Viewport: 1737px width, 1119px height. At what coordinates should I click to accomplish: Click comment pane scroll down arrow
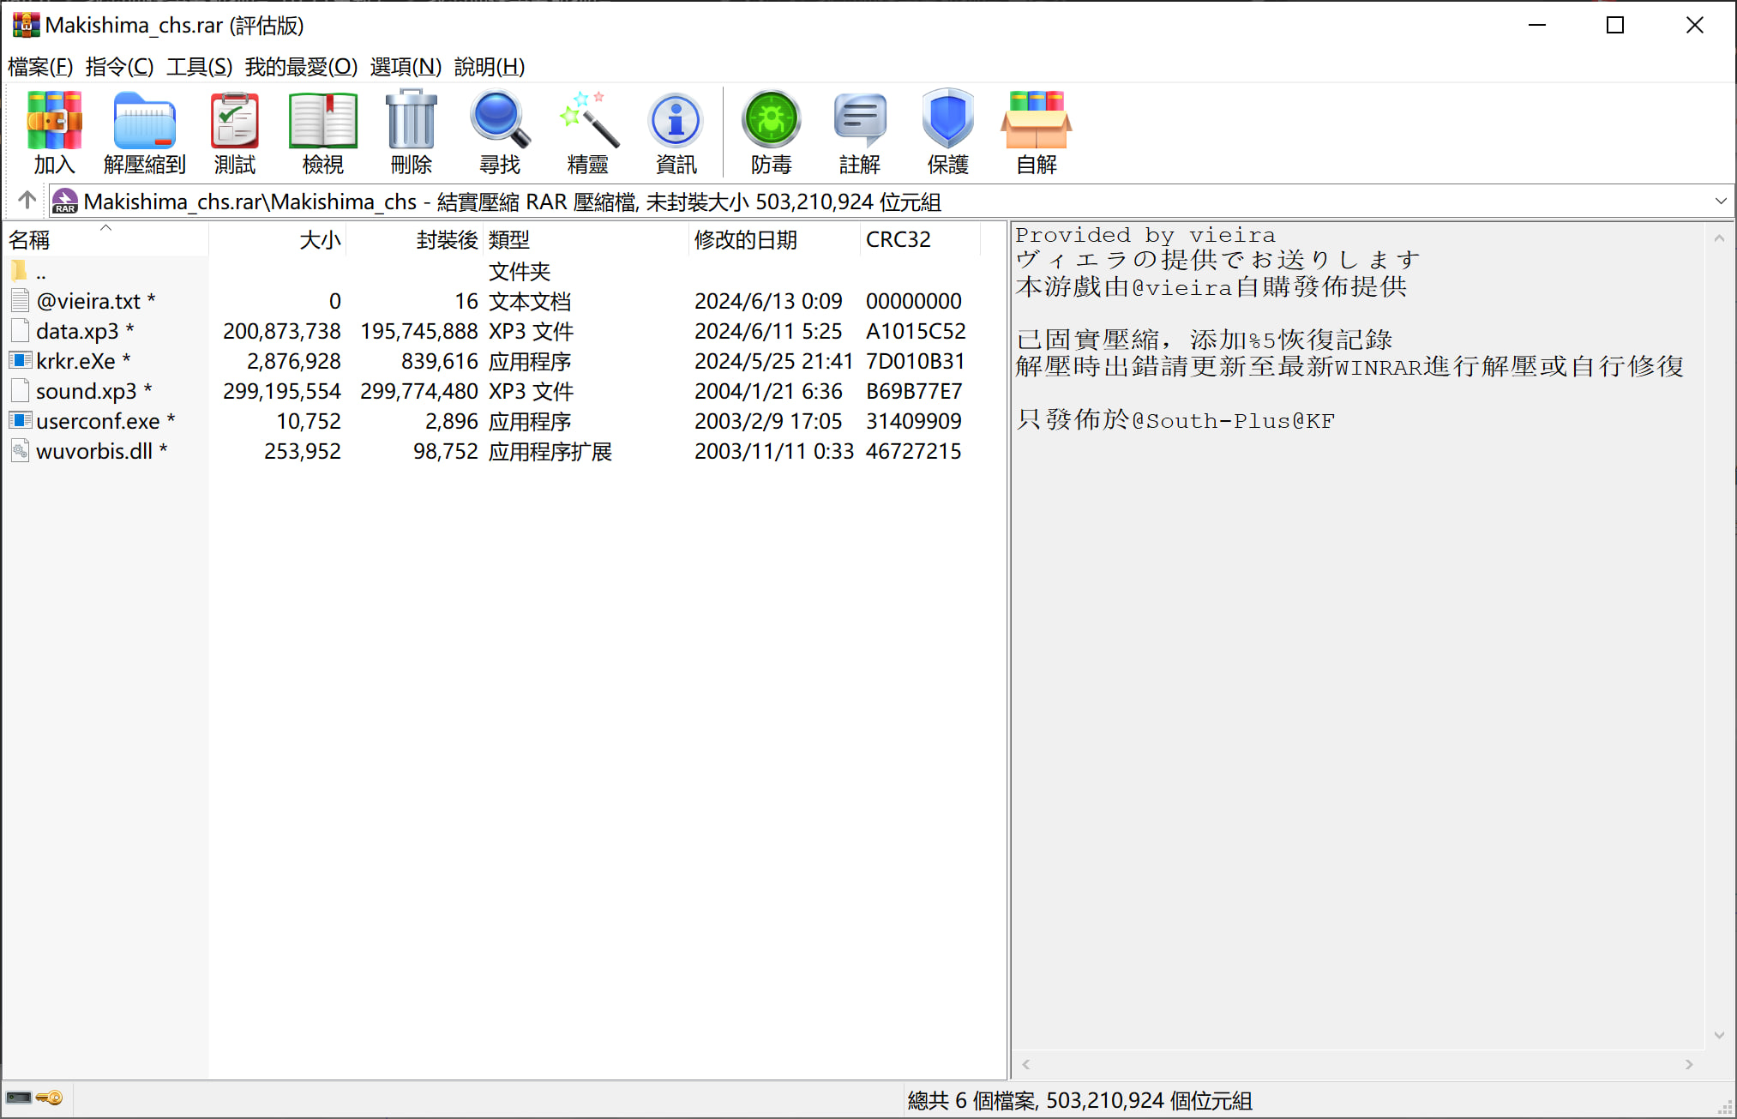click(1719, 1035)
